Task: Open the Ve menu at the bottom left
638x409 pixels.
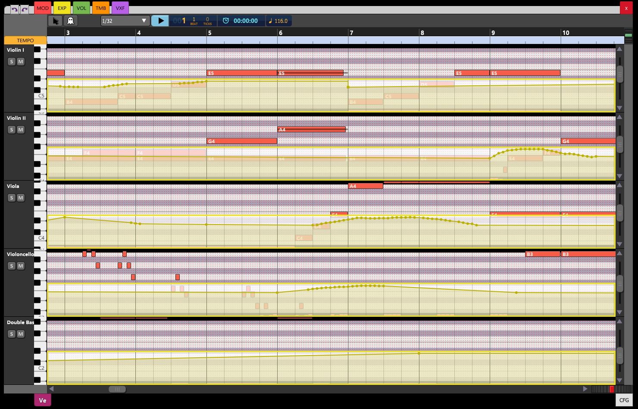Action: pos(42,400)
